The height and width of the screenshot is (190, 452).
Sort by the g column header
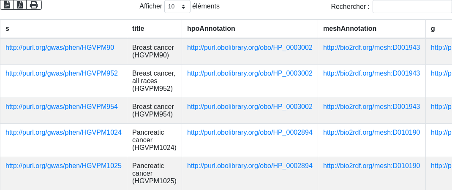pos(439,29)
